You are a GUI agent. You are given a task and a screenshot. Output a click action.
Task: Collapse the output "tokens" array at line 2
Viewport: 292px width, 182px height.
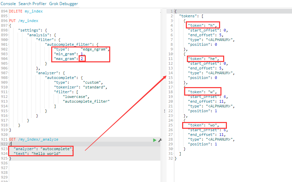174,16
